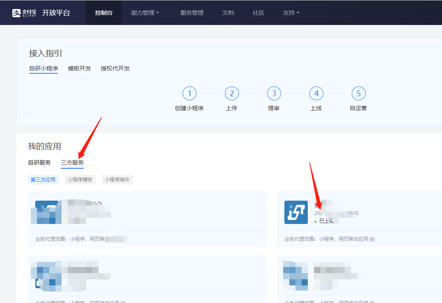The width and height of the screenshot is (442, 303).
Task: Click the 接入指引 heading
Action: click(46, 53)
